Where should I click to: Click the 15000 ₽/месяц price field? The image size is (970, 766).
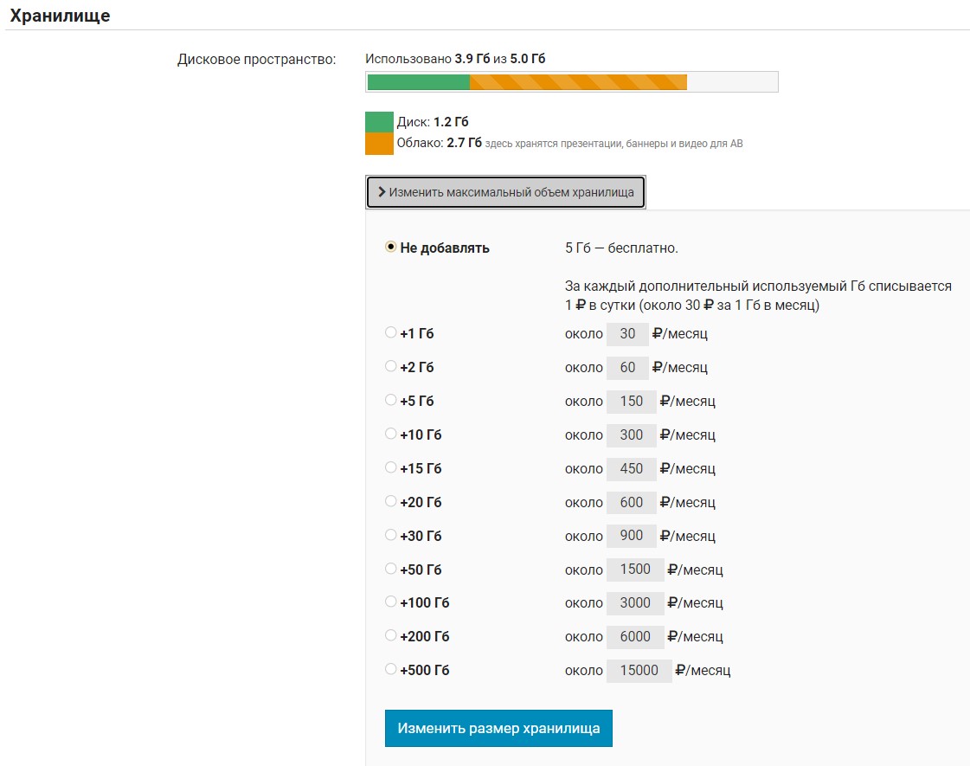pos(639,671)
